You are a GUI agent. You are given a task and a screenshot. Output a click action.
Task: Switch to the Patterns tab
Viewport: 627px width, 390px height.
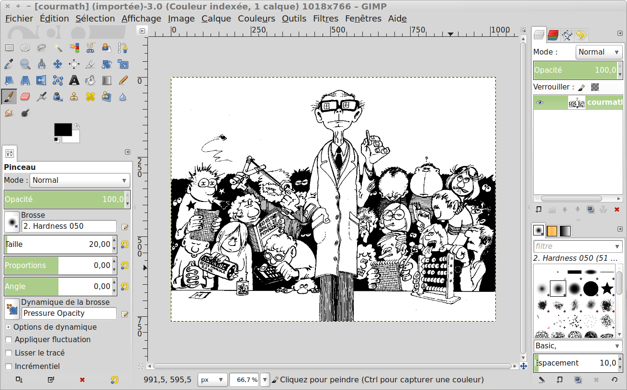coord(552,231)
